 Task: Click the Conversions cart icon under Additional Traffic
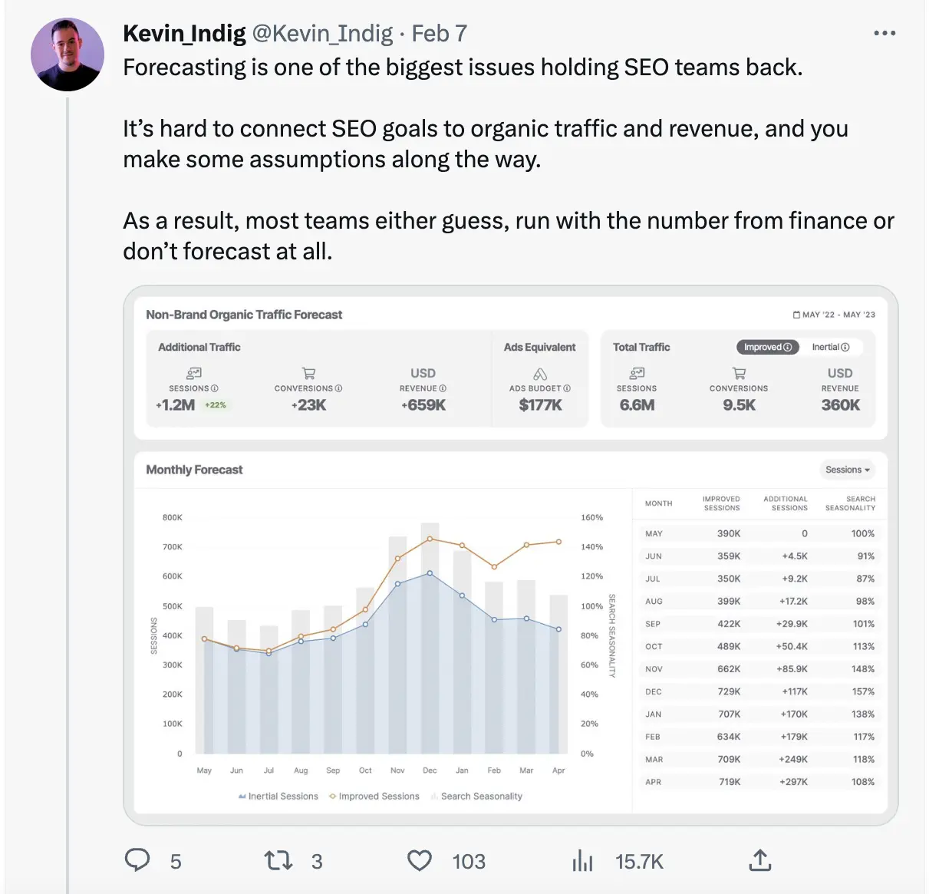[308, 374]
